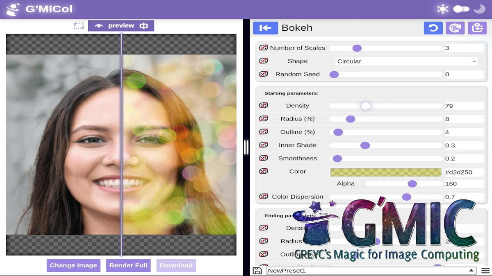Click the randomize parameters globe icon
Viewport: 492px width, 276px height.
455,28
